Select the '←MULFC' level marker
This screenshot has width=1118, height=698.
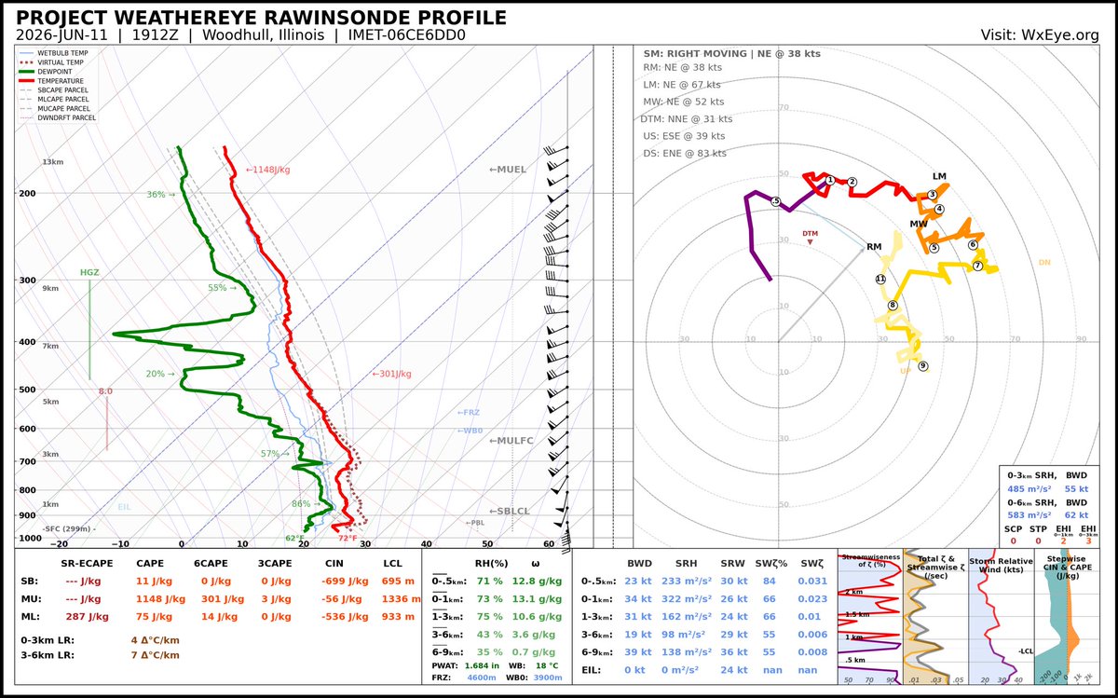pos(511,440)
